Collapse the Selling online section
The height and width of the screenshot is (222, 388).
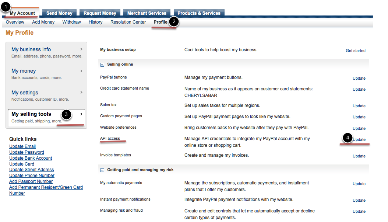(x=102, y=65)
